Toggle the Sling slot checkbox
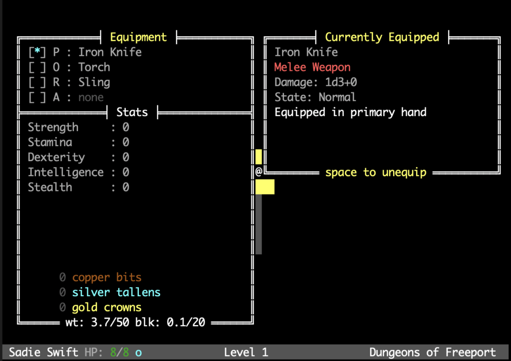The image size is (511, 361). [x=37, y=82]
